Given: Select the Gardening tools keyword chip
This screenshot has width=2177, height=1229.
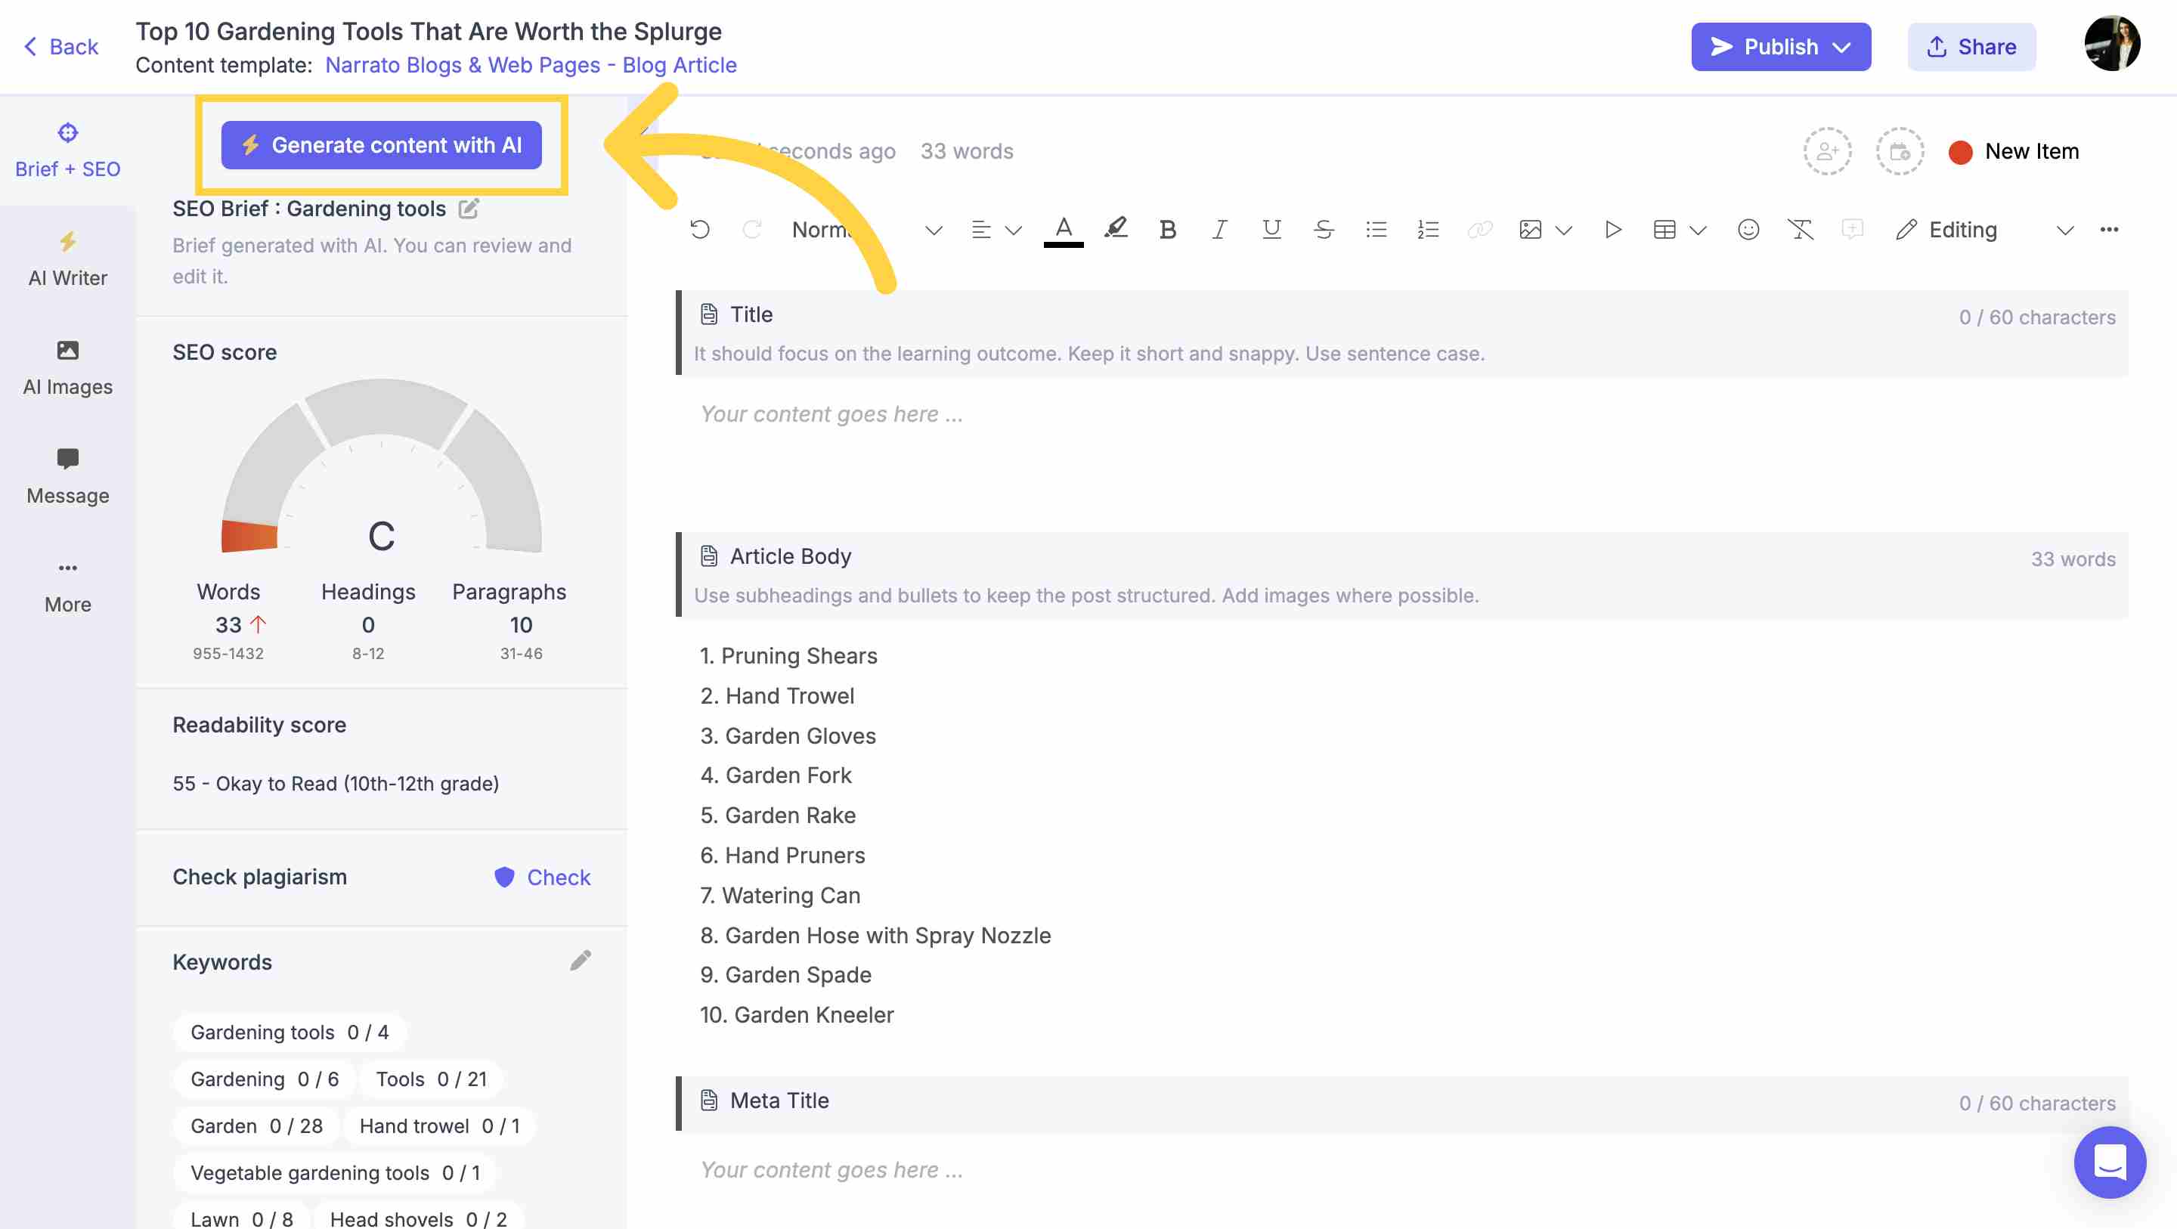Looking at the screenshot, I should (289, 1032).
